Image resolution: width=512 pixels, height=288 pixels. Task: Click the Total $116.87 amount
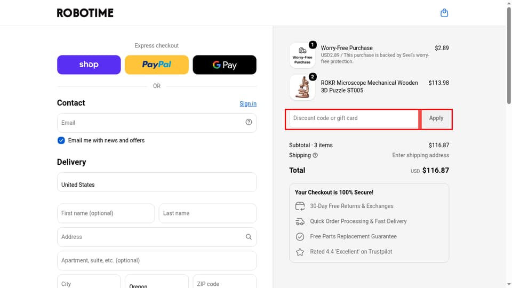coord(436,171)
